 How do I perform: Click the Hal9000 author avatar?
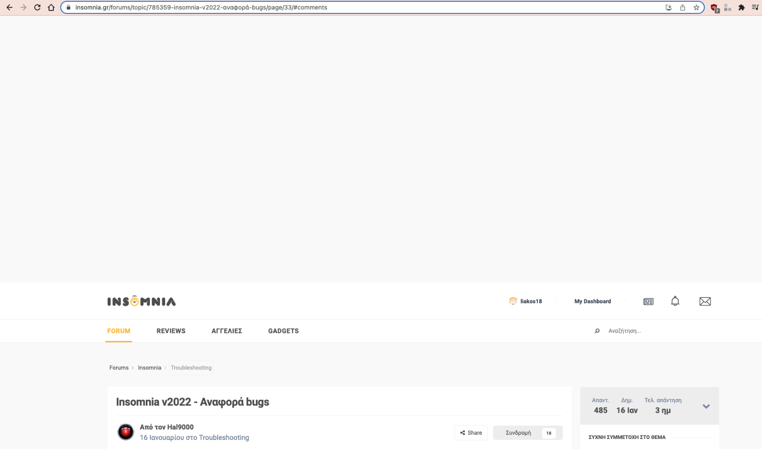(x=126, y=432)
